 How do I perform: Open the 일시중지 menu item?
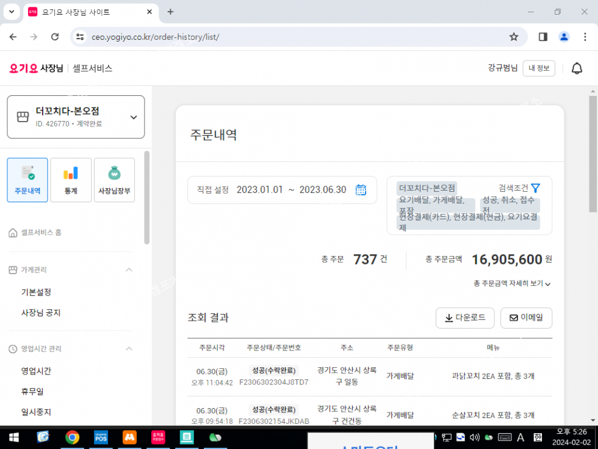pos(36,412)
